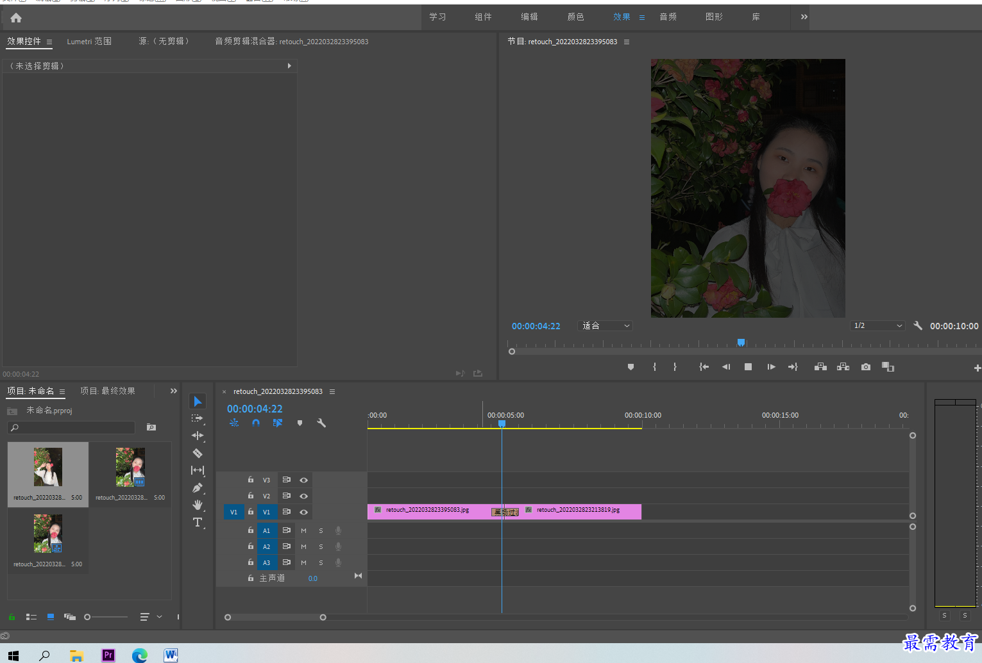Viewport: 982px width, 663px height.
Task: Click the Lift button
Action: coord(820,367)
